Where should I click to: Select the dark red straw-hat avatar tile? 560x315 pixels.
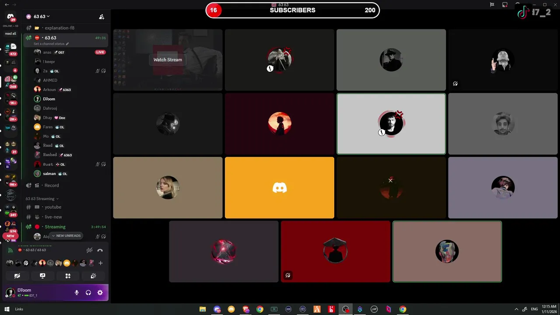click(x=336, y=252)
